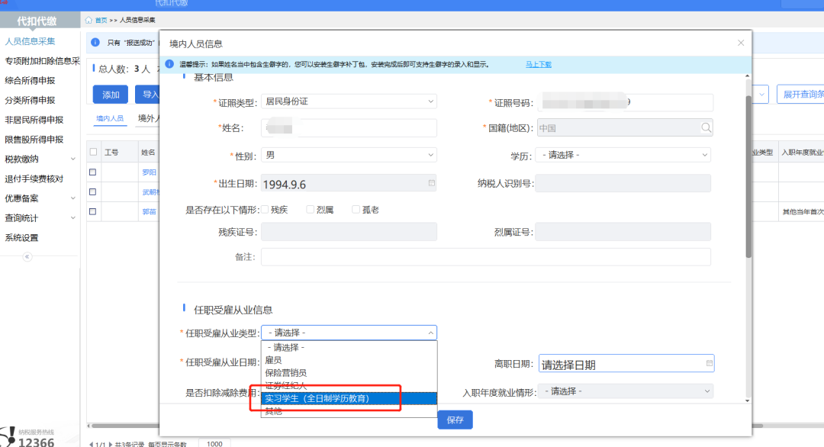Click the dialog's vertical scrollbar

tap(748, 183)
